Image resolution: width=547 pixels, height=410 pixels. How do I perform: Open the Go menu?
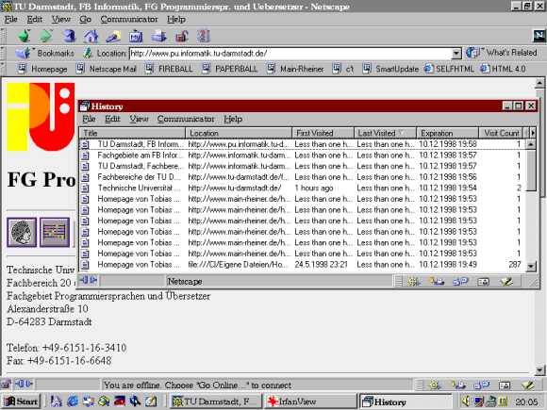coord(85,19)
